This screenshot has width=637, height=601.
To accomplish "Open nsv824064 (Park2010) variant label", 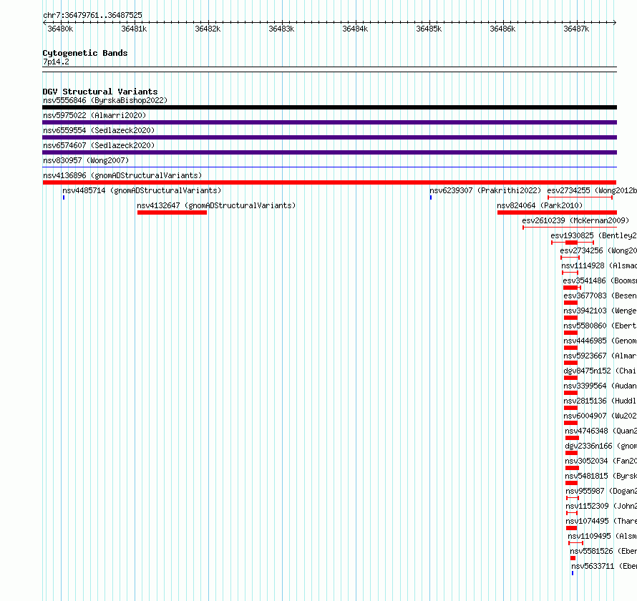I will tap(540, 205).
